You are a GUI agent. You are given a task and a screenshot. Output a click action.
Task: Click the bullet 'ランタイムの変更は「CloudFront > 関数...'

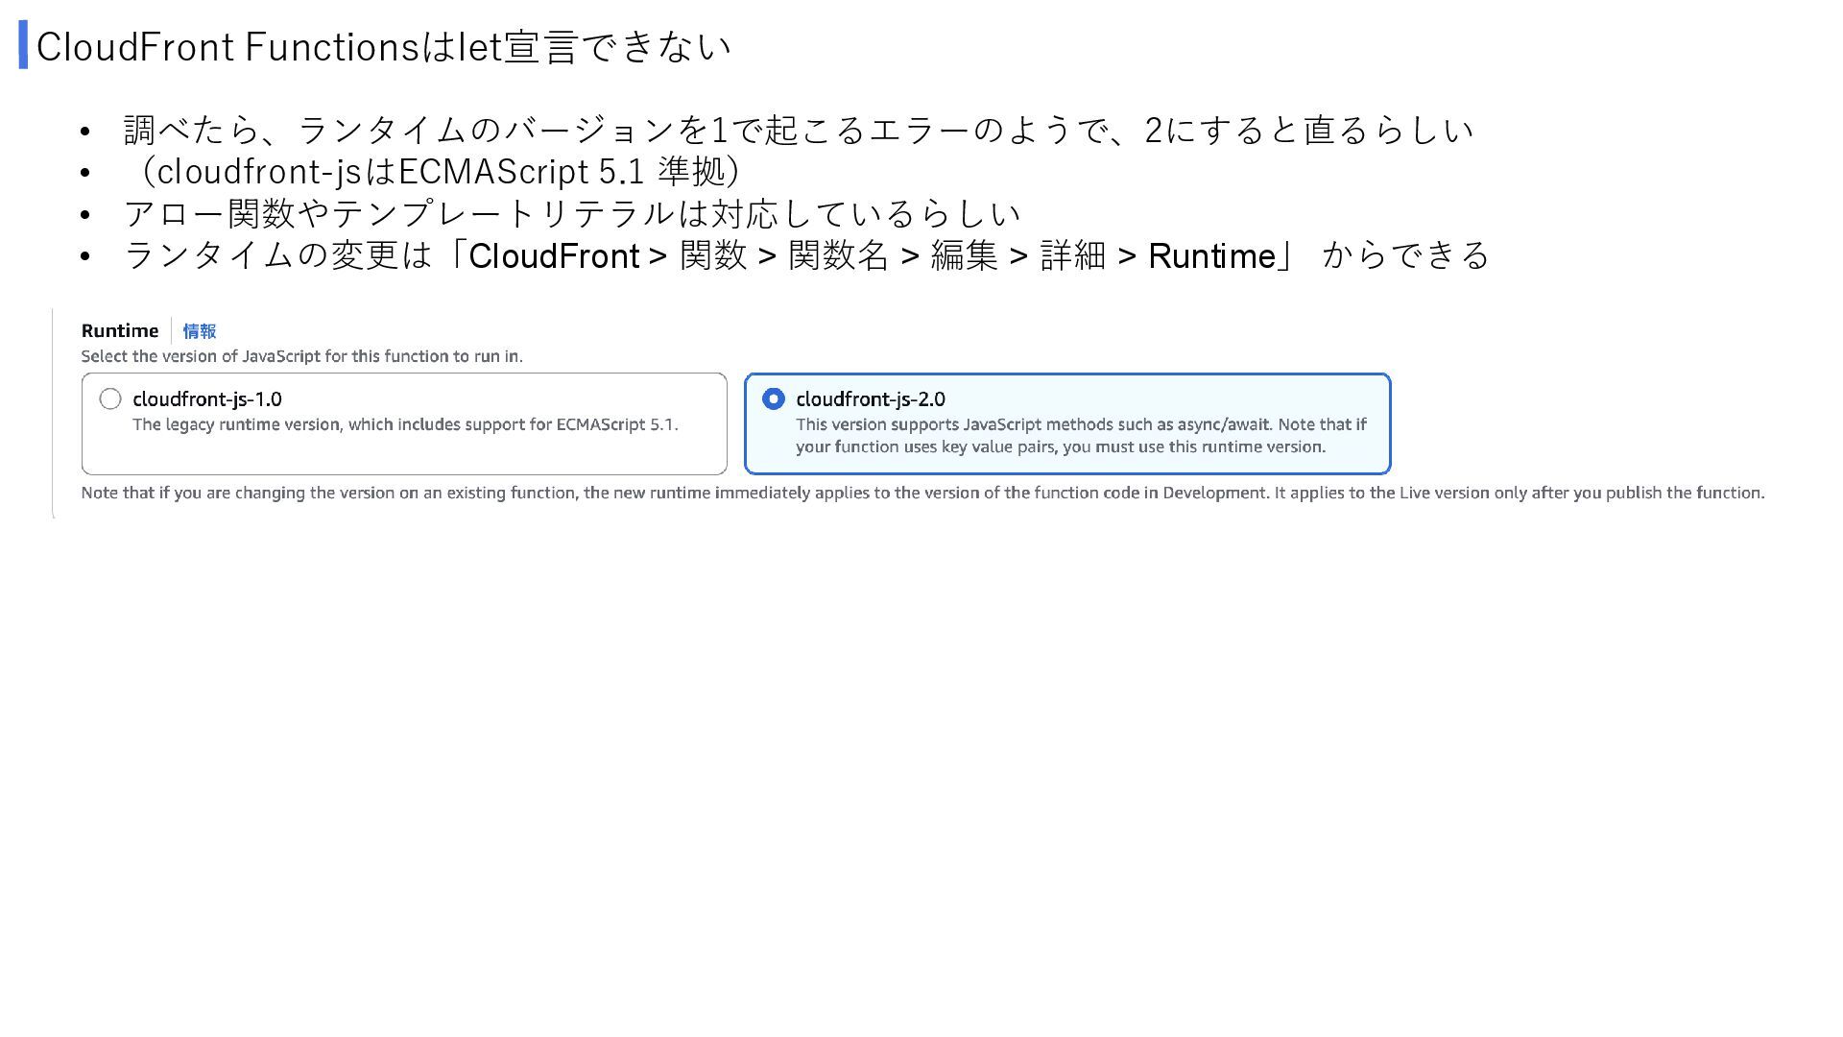point(807,255)
